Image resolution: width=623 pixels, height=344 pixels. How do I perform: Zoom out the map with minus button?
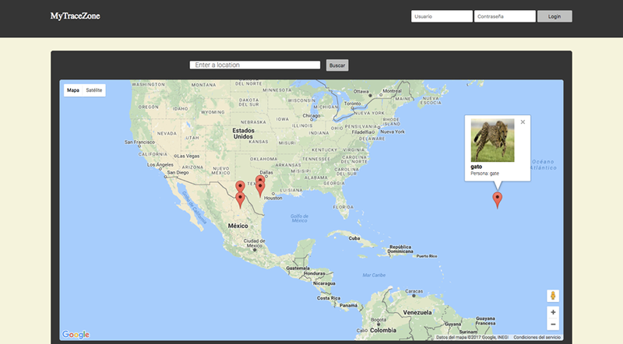coord(553,324)
